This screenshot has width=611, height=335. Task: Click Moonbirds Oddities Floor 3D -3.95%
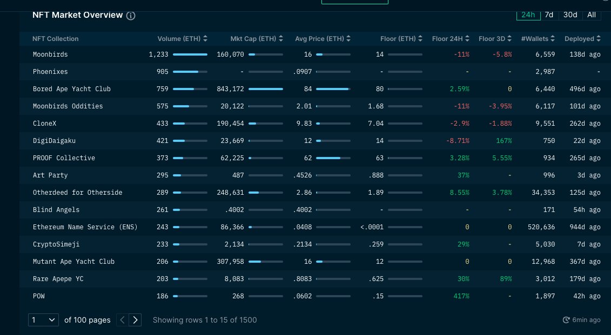(x=500, y=106)
